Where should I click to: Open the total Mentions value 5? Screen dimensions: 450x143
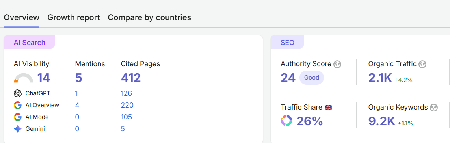pos(79,78)
